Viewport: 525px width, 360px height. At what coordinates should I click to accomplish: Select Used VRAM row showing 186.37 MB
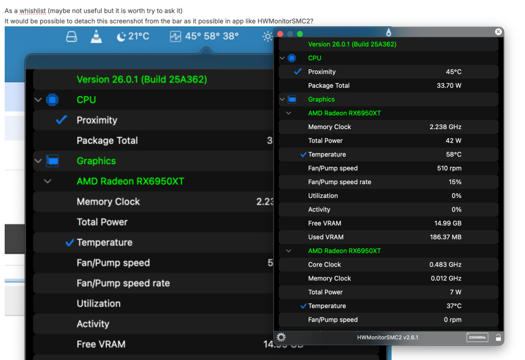click(x=388, y=237)
